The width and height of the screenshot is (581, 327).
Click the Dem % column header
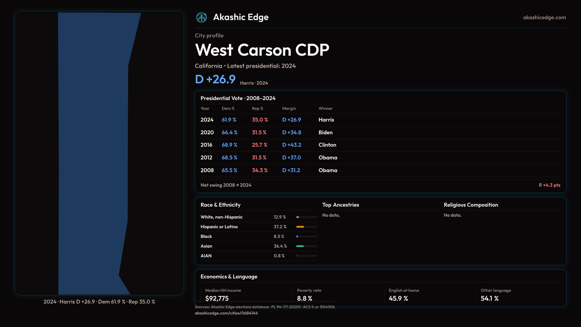pos(228,108)
